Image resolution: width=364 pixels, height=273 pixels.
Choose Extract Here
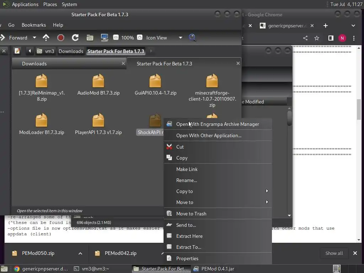[x=218, y=236]
